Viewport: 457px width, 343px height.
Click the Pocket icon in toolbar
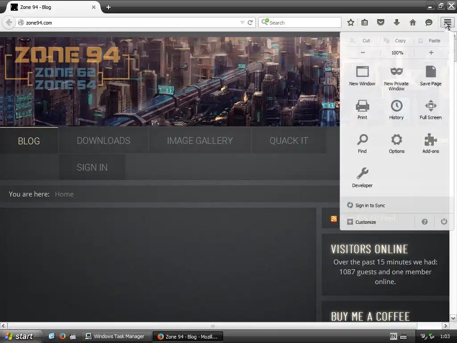tap(381, 22)
